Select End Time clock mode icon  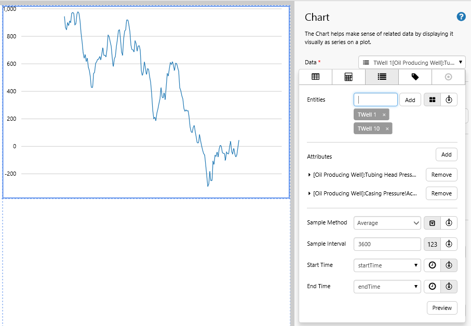point(432,287)
